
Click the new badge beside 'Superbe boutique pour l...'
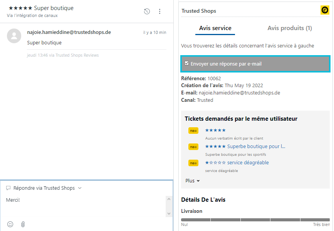(x=193, y=147)
